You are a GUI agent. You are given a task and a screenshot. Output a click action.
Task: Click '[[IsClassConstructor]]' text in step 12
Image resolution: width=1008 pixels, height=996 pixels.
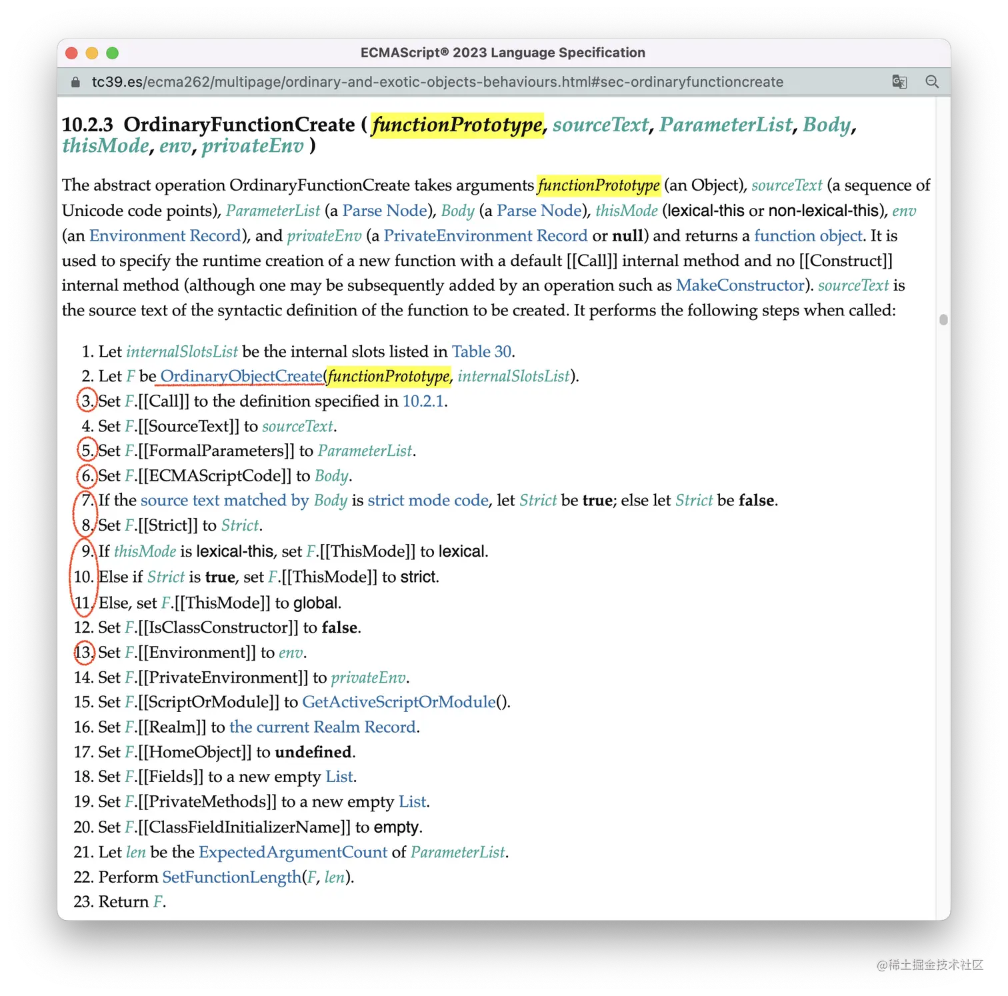[218, 627]
